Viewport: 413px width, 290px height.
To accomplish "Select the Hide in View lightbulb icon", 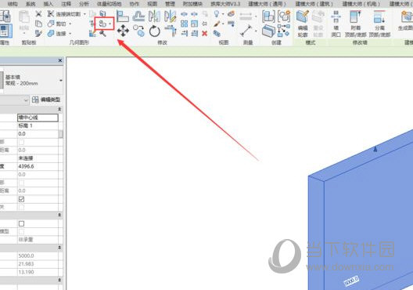I will coord(217,14).
